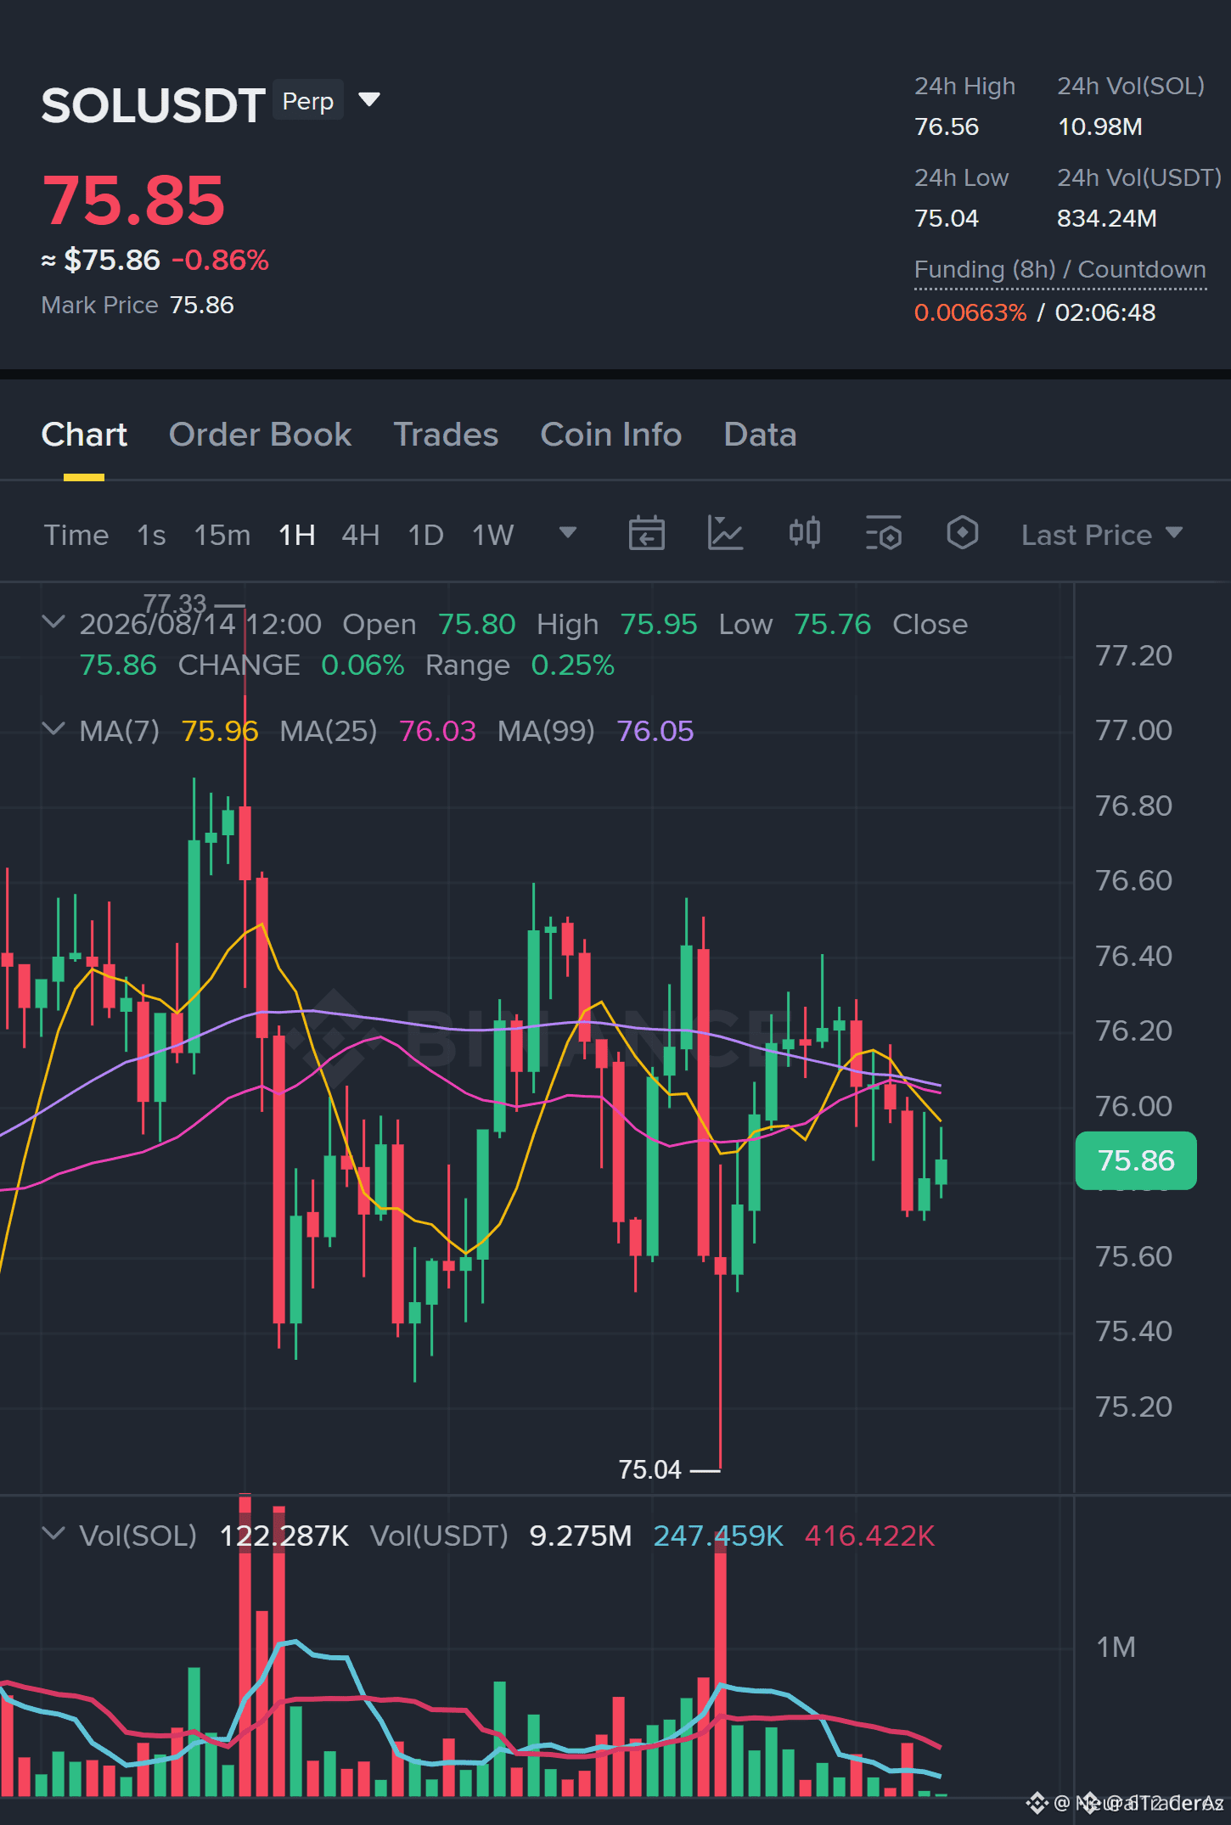The image size is (1231, 1825).
Task: Collapse the Vol(SOL) volume legend
Action: click(x=53, y=1534)
